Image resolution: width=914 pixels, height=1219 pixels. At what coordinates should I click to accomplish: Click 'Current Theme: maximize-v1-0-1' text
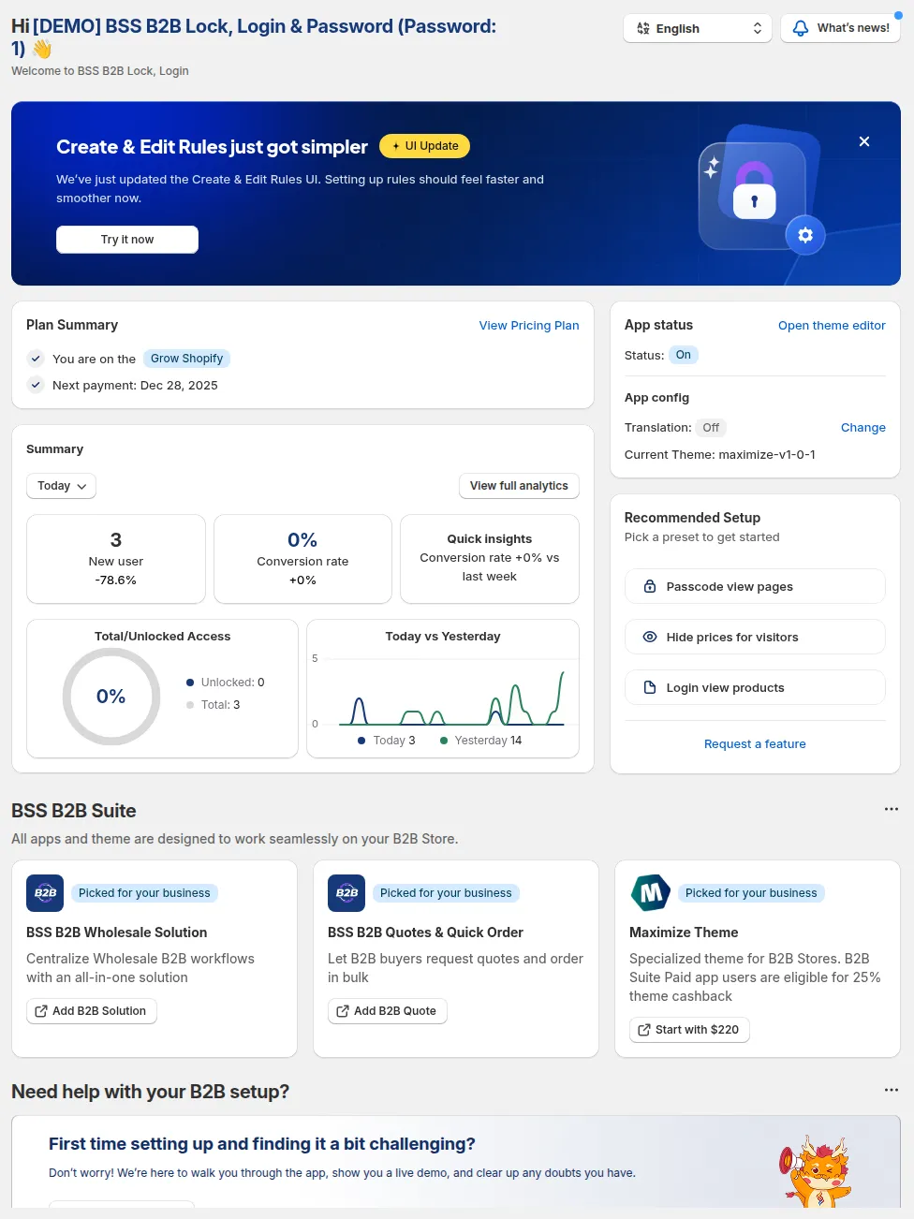click(x=720, y=455)
